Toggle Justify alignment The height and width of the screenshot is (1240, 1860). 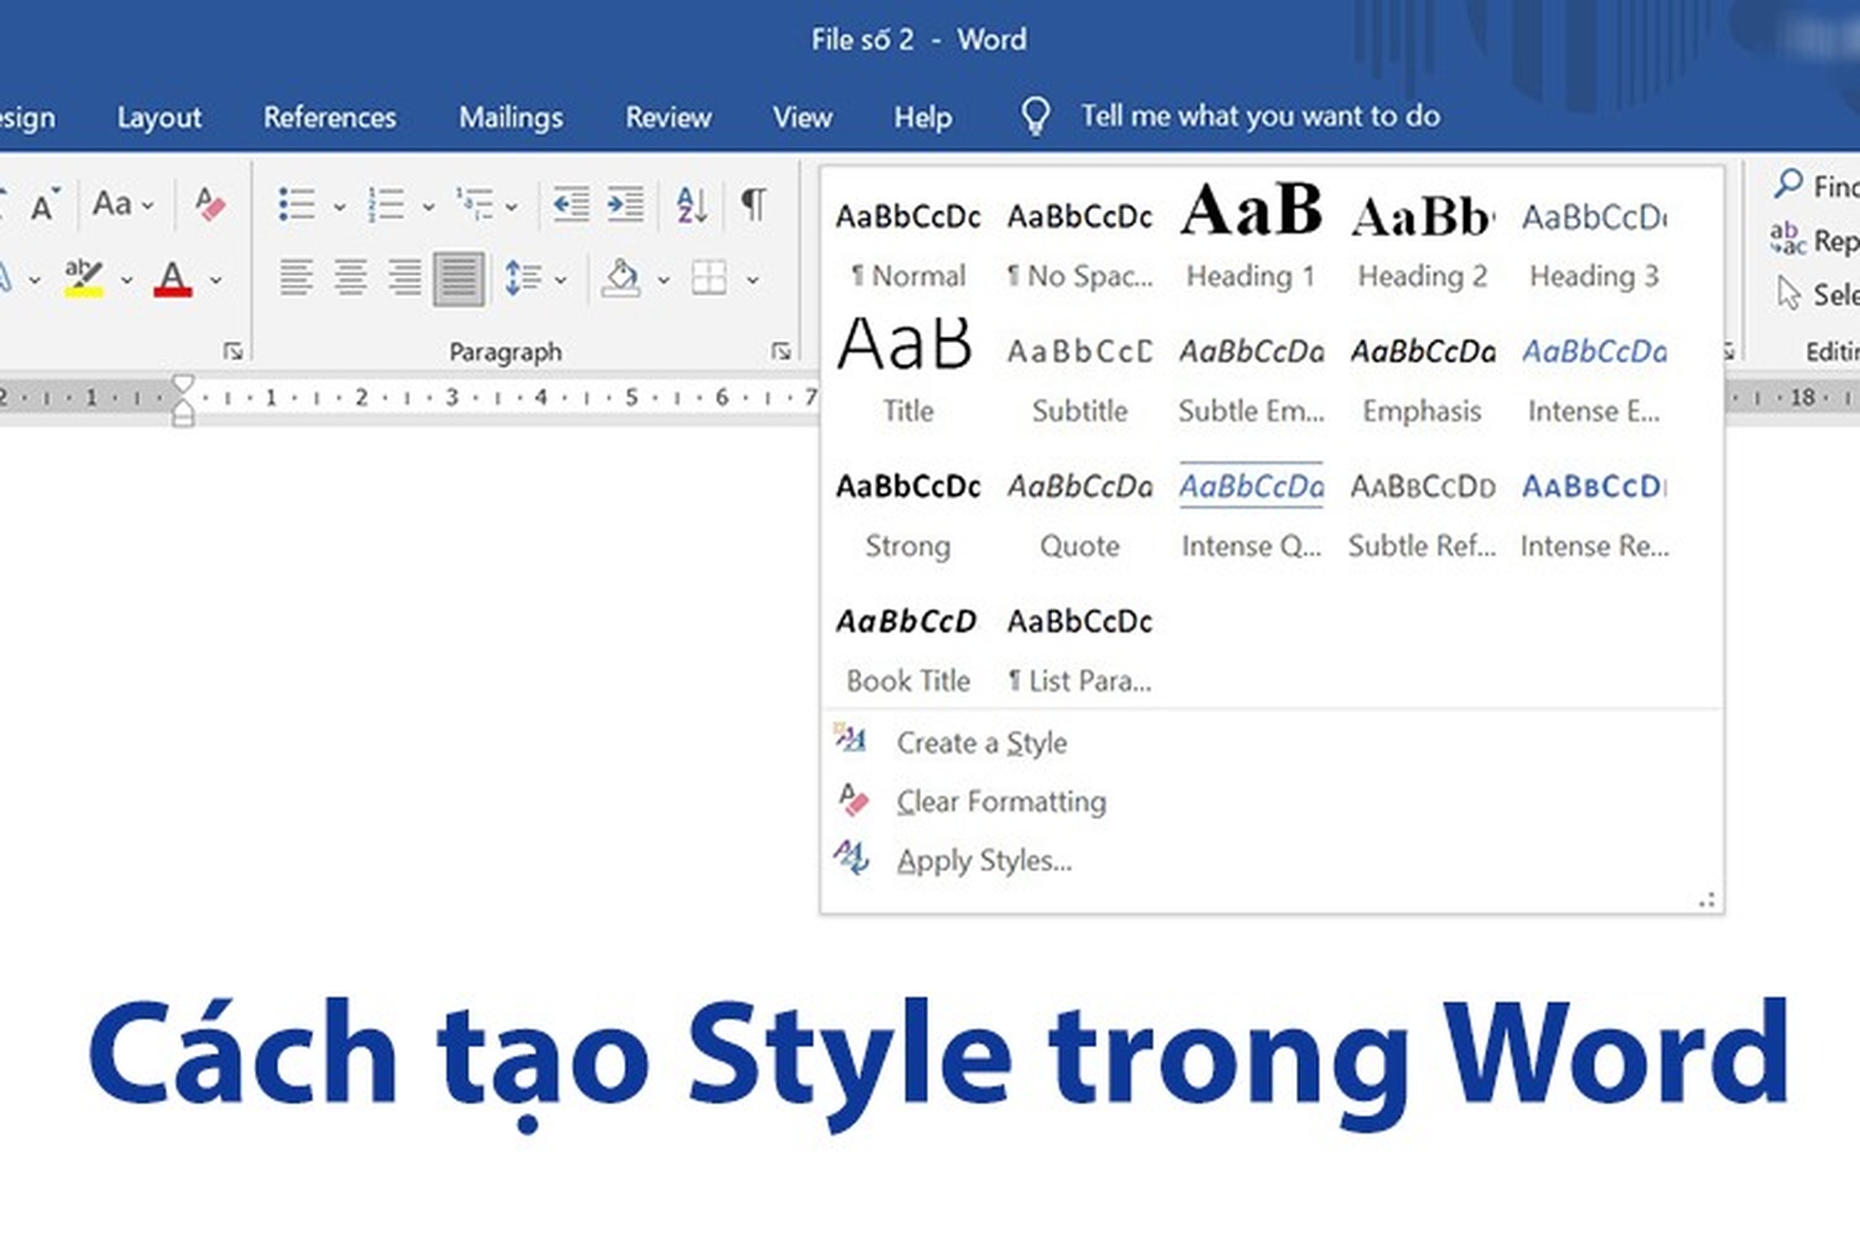458,279
